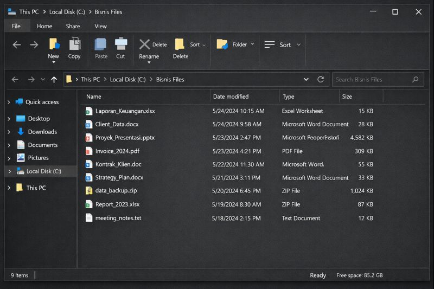Click the data_backup.zip file icon

89,191
